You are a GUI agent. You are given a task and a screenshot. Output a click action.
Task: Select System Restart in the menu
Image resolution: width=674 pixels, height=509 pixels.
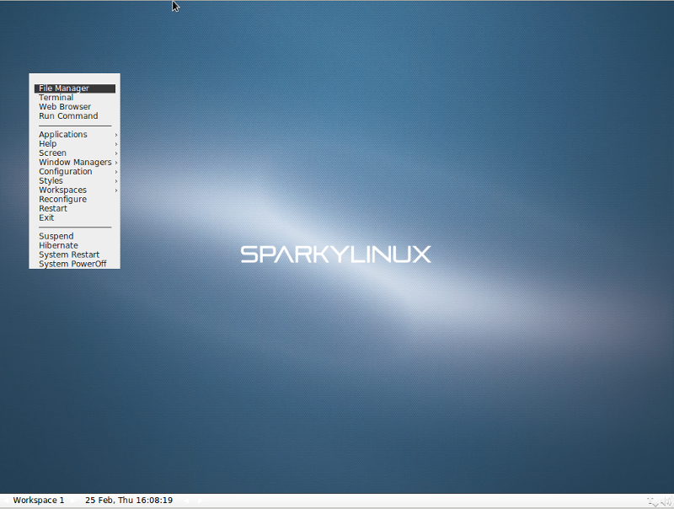point(75,255)
